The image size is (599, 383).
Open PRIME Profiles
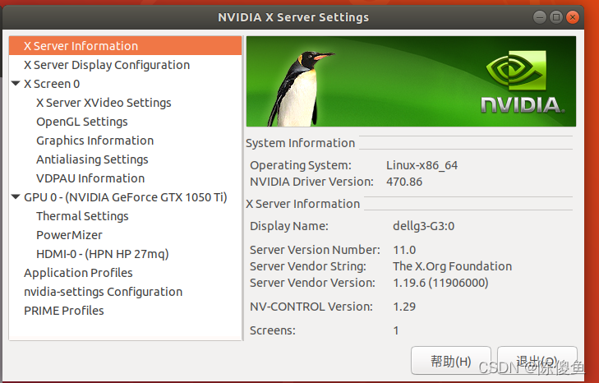click(125, 311)
